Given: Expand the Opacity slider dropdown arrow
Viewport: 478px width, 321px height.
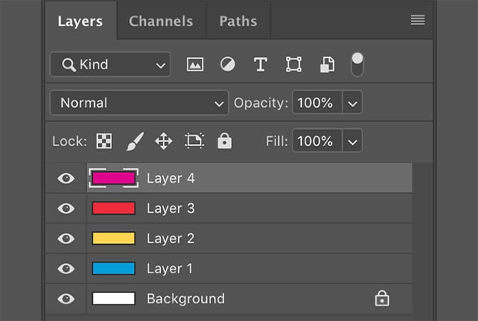Looking at the screenshot, I should [x=352, y=103].
